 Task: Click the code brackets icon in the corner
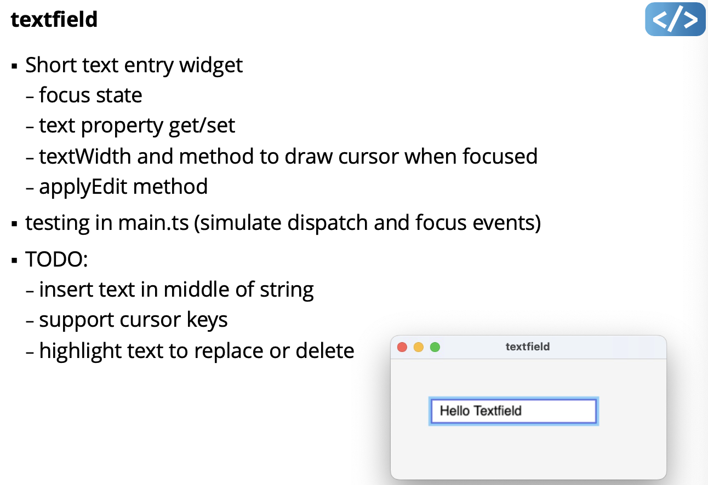(x=675, y=20)
